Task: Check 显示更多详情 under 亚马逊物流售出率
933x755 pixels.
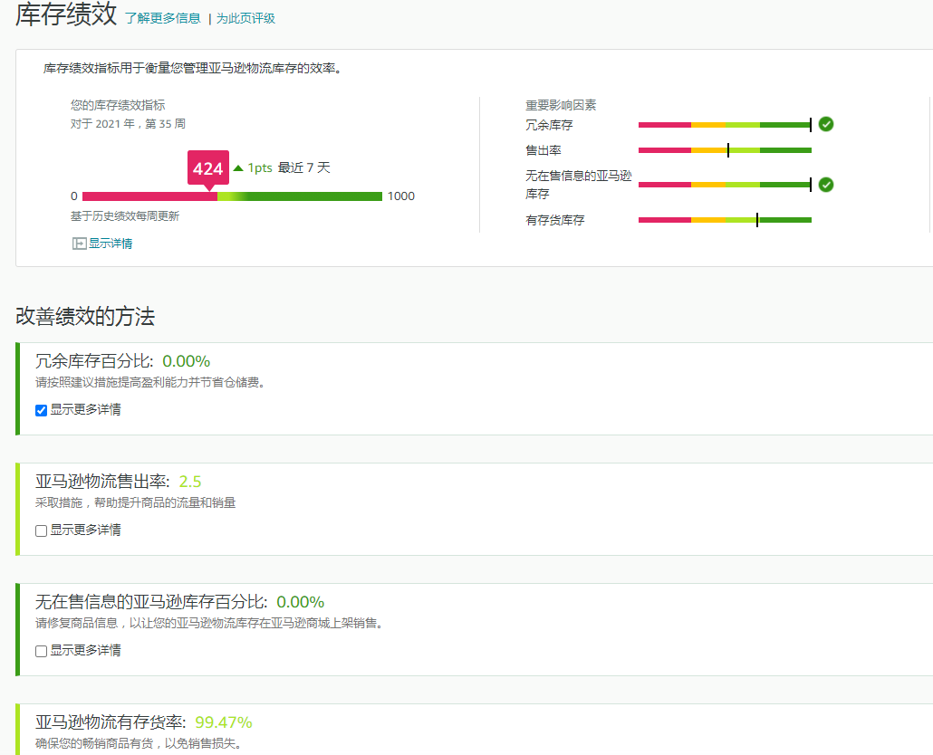Action: 41,530
